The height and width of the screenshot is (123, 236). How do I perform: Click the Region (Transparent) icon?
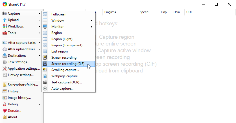click(x=45, y=45)
